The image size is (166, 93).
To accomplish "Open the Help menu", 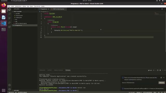I will [x=43, y=6].
